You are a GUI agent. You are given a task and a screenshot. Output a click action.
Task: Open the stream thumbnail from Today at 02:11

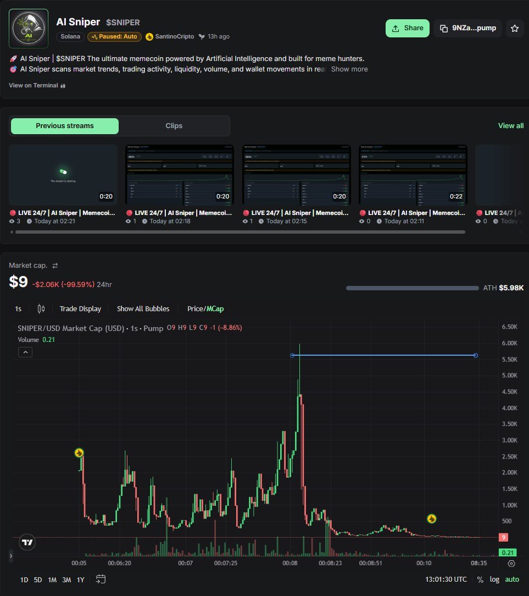click(x=413, y=175)
